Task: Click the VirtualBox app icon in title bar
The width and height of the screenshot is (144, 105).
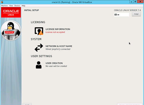Action: [2, 2]
